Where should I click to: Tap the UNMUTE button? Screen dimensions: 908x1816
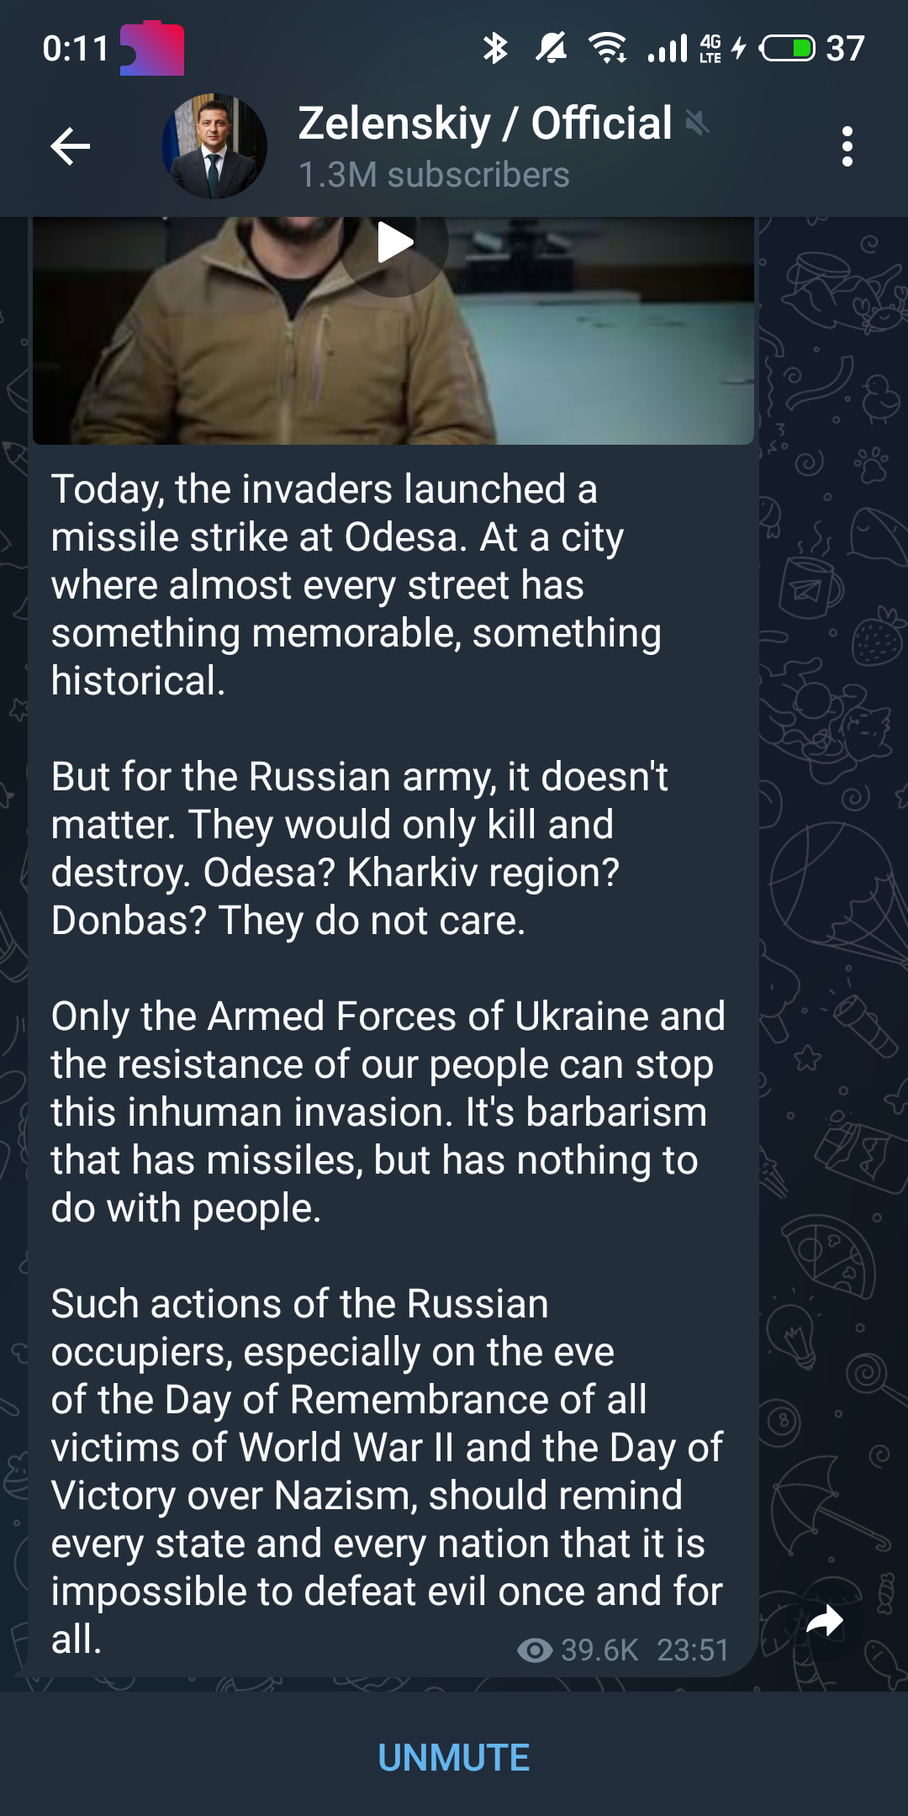pyautogui.click(x=454, y=1757)
